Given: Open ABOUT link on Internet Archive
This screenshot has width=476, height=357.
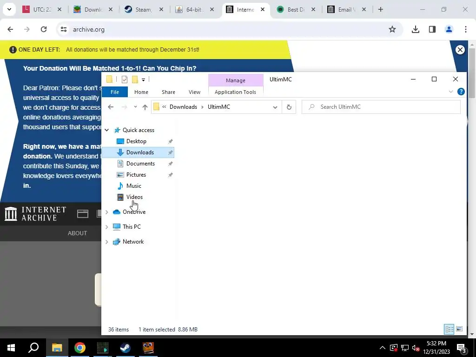Looking at the screenshot, I should click(78, 233).
